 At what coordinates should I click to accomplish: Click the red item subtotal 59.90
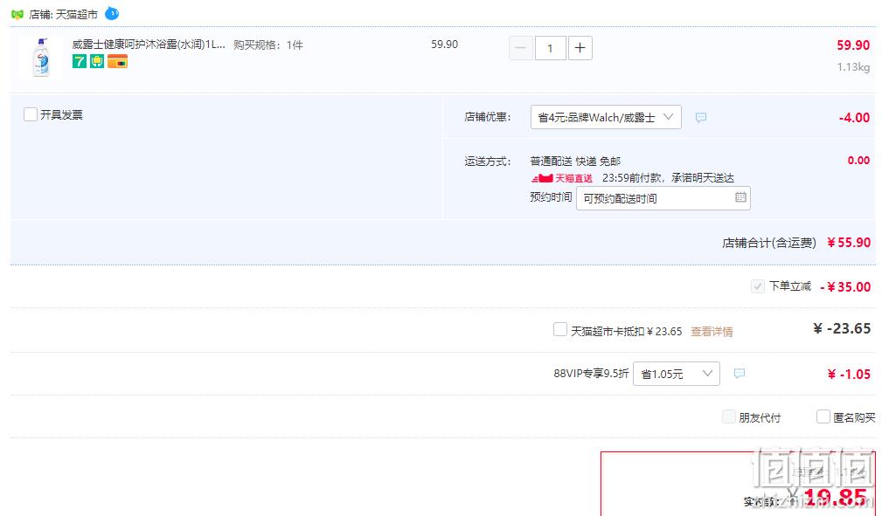(853, 45)
